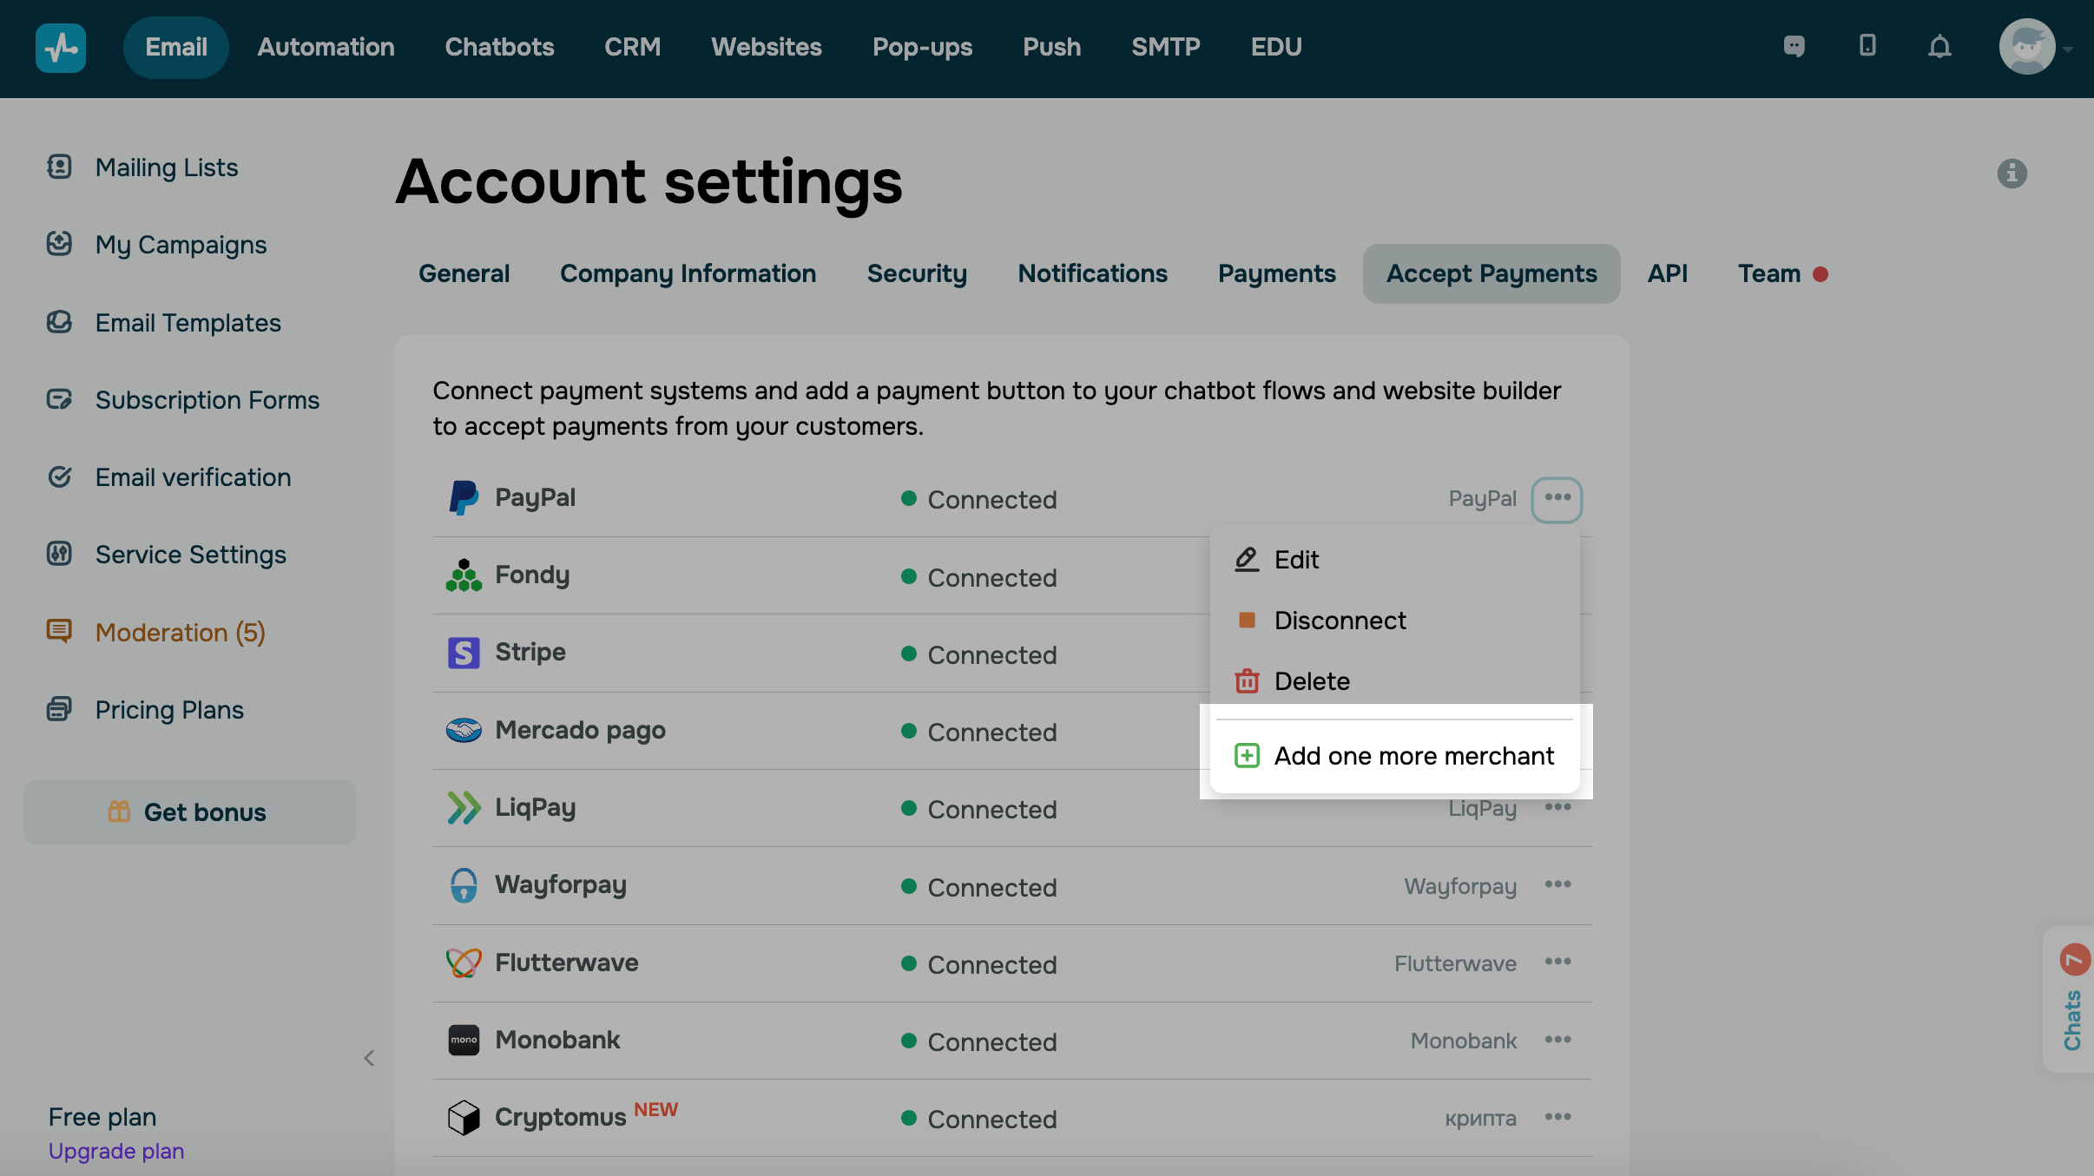
Task: Select Add one more merchant
Action: (1394, 756)
